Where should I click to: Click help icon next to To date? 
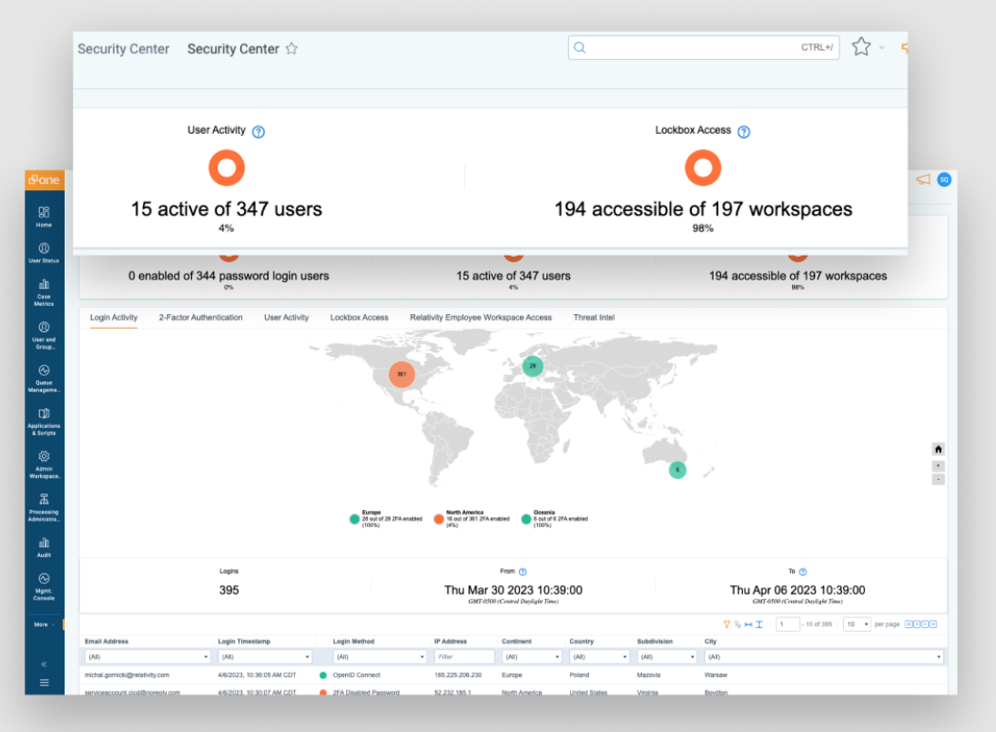pyautogui.click(x=803, y=572)
